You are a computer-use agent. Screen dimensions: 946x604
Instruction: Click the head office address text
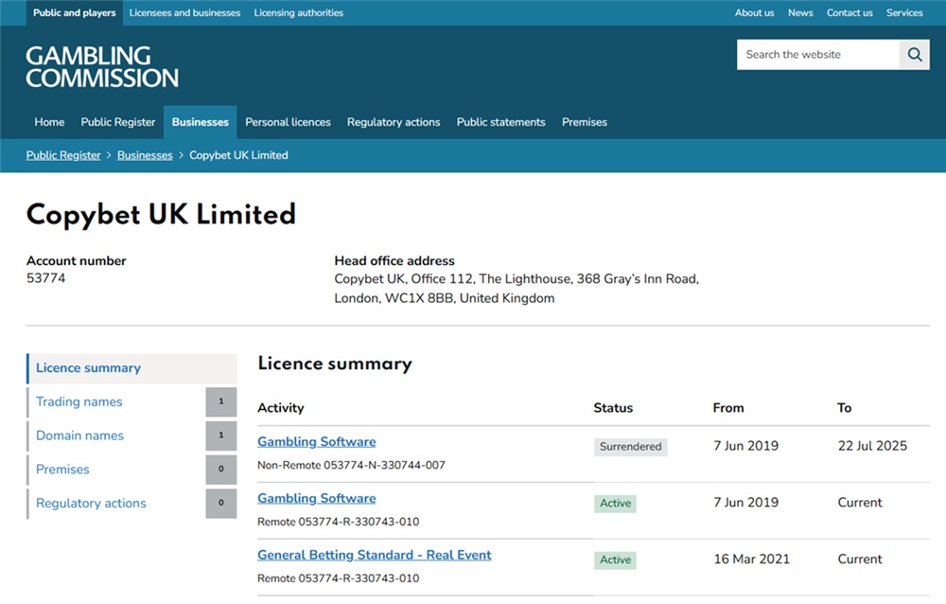pos(517,289)
